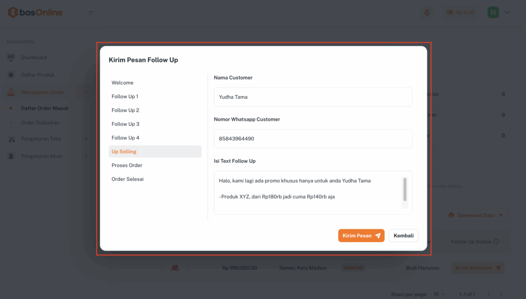Open the Download Data dropdown

(476, 215)
